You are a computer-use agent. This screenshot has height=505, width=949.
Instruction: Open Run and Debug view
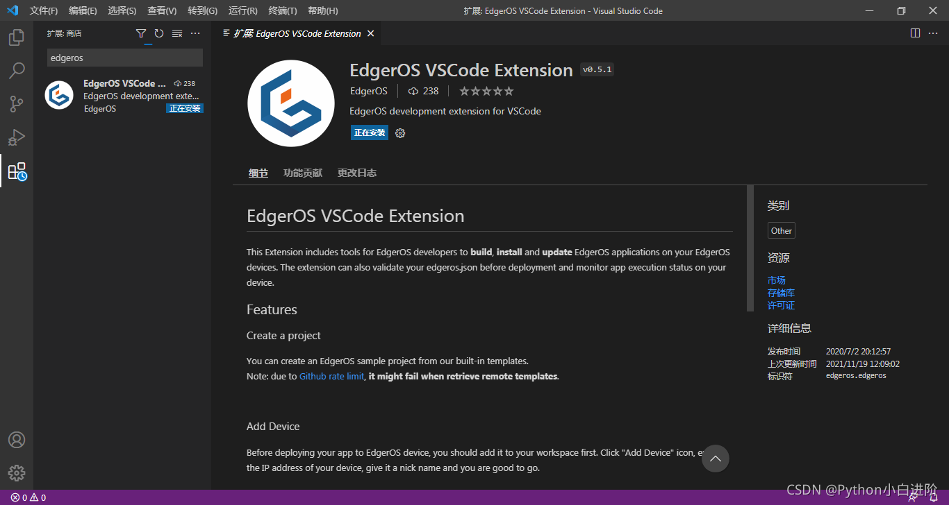[x=17, y=137]
